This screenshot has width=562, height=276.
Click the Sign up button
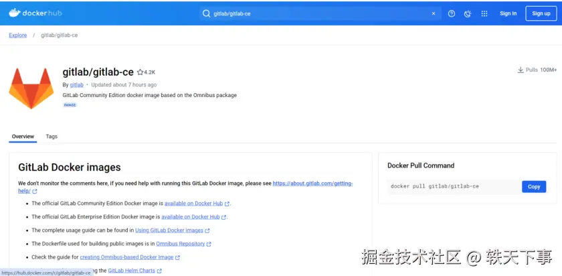(x=541, y=13)
